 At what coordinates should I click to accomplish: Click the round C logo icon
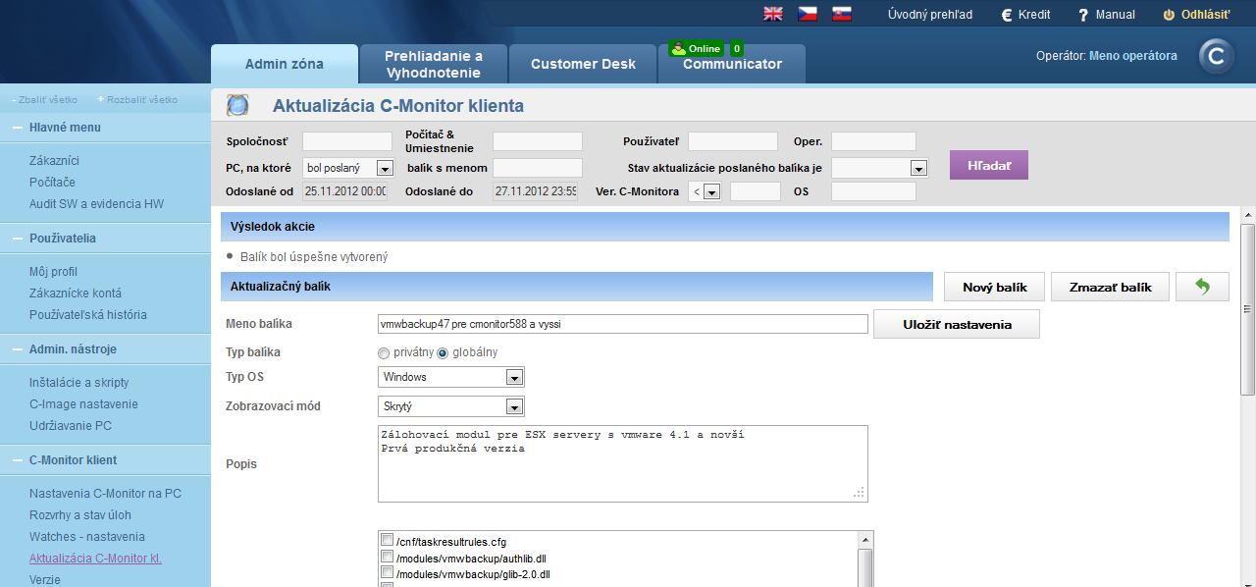1217,57
